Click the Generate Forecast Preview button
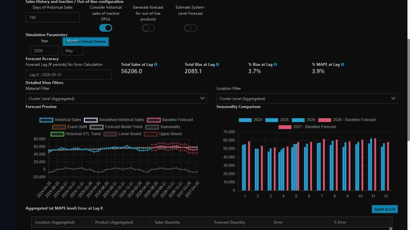 (x=86, y=41)
